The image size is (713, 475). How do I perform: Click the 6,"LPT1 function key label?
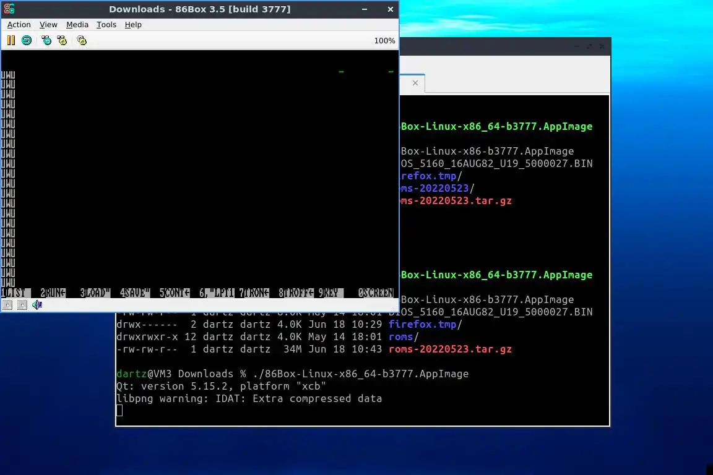click(x=217, y=293)
